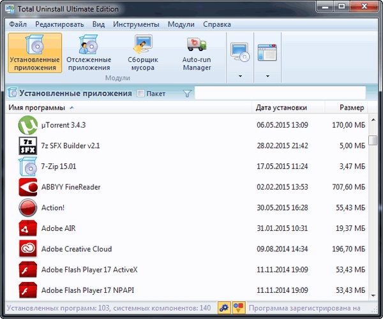Screen dimensions: 383x319
Task: Select ABBYY FineReader in the list
Action: click(71, 187)
